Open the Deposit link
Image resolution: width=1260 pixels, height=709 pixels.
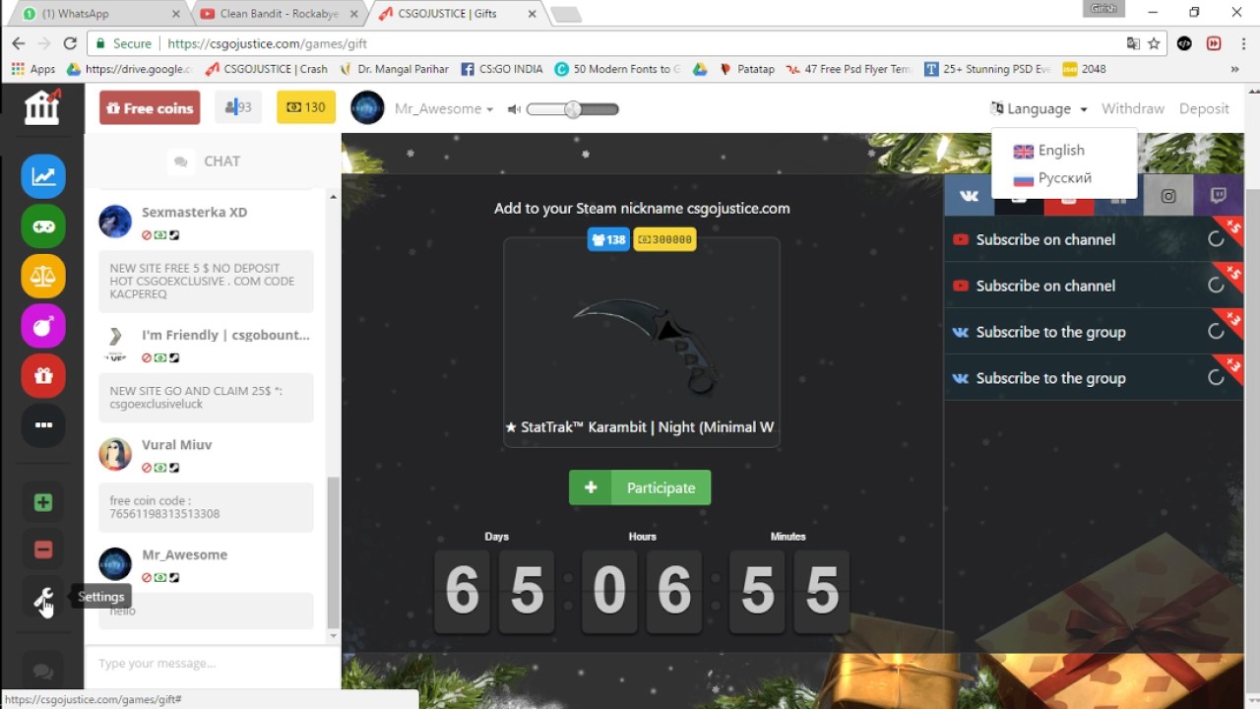[1204, 108]
